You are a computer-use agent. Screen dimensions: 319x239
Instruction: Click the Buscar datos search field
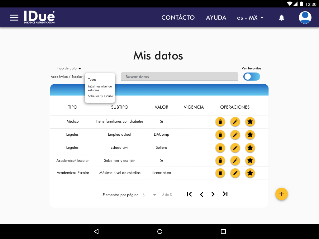pyautogui.click(x=179, y=77)
